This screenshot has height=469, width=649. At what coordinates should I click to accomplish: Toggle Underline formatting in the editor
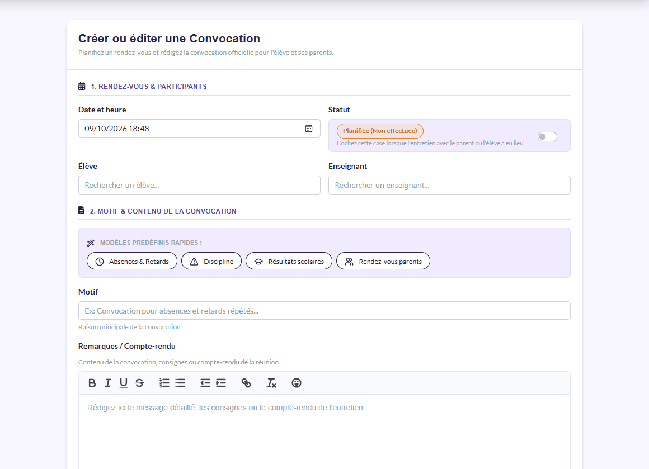tap(123, 383)
